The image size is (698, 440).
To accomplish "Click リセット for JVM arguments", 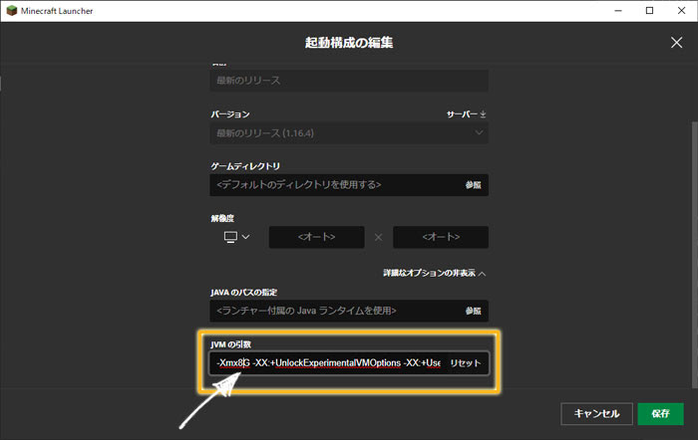I will tap(466, 363).
